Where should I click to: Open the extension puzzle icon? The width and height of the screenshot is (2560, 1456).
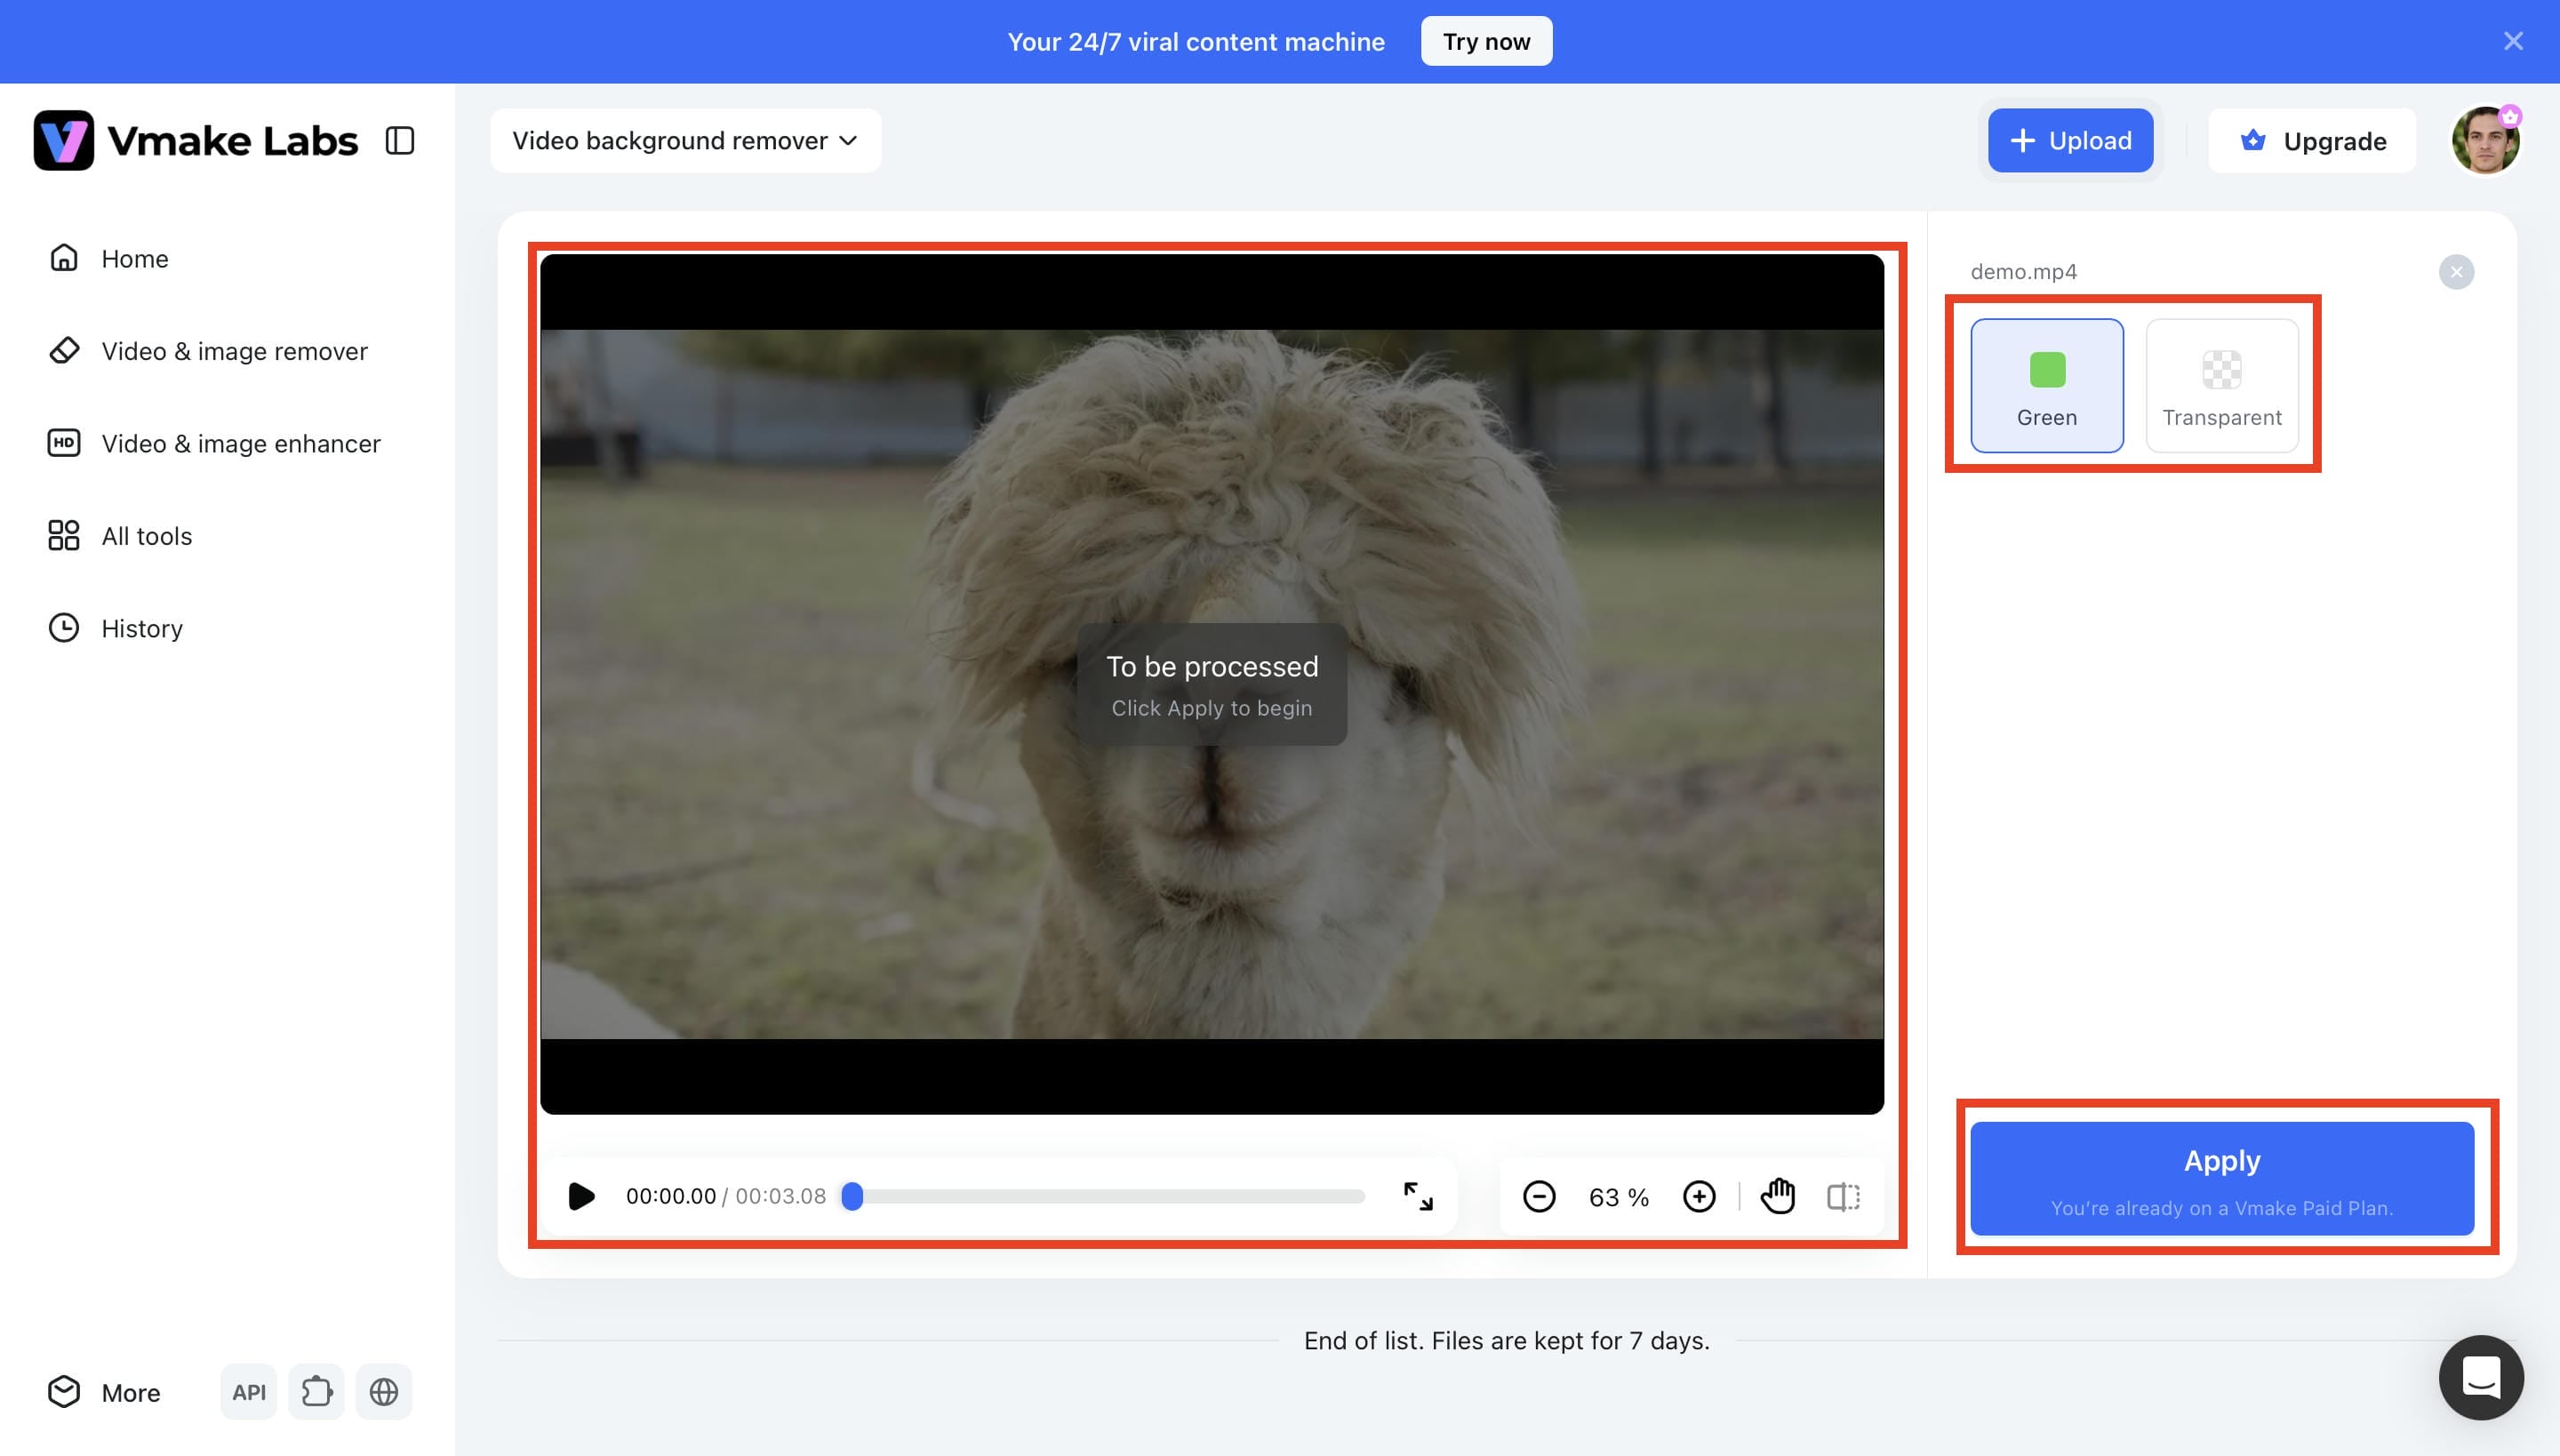[316, 1392]
